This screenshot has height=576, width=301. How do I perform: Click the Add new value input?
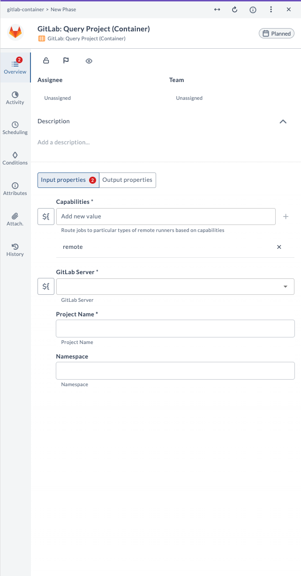click(166, 217)
